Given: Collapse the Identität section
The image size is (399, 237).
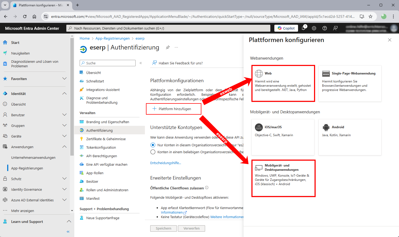Looking at the screenshot, I should click(64, 94).
